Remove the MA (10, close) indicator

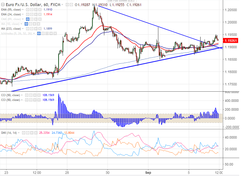(x=39, y=24)
